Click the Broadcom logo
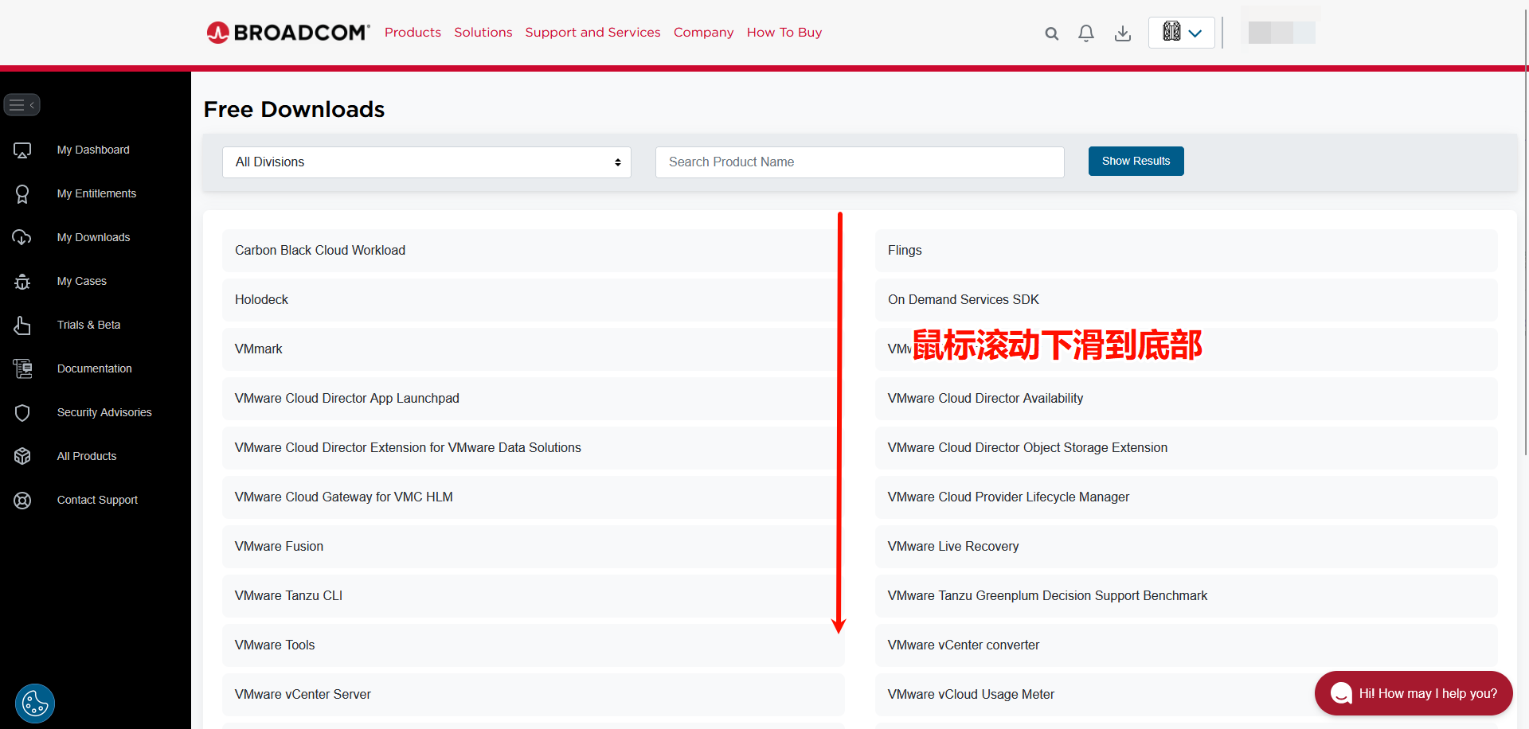The image size is (1529, 729). pos(287,33)
